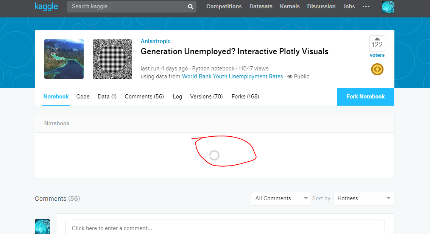Toggle loading spinner in notebook area

pos(214,155)
